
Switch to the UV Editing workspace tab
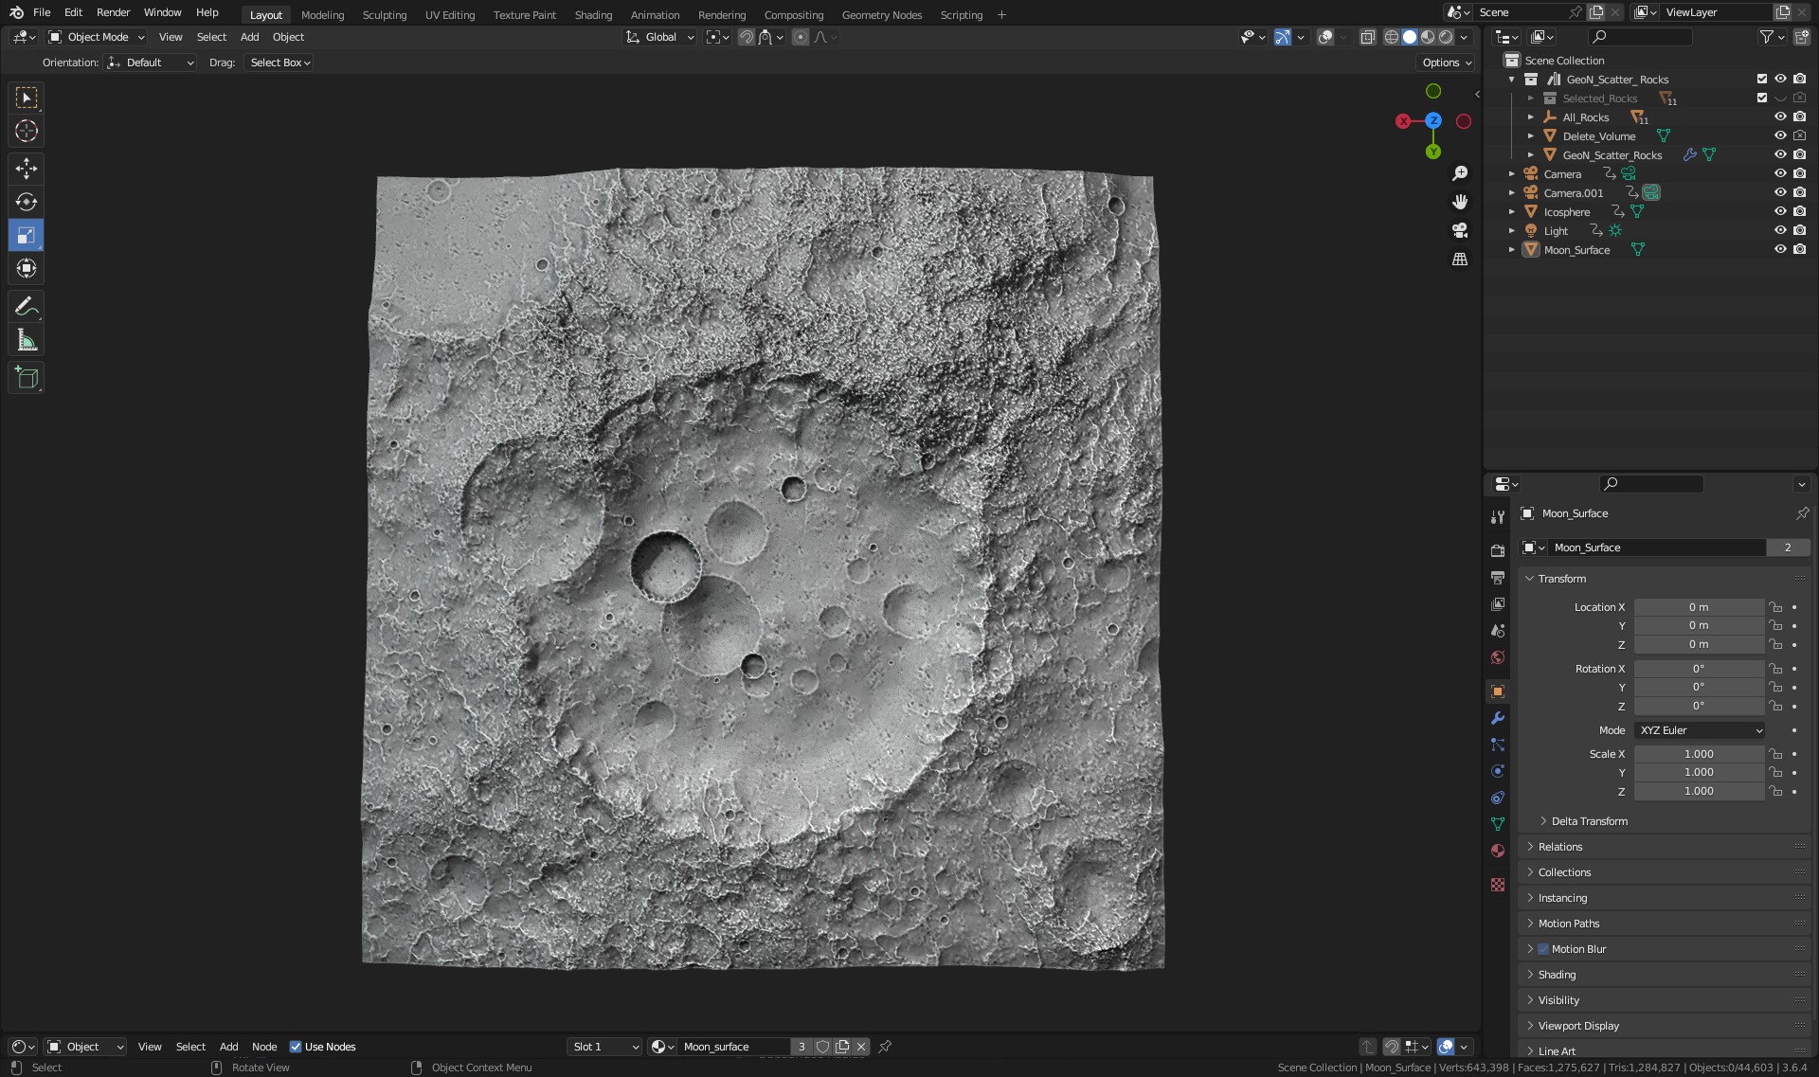[449, 15]
